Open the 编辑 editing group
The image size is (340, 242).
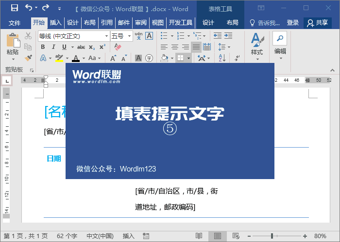pos(280,46)
